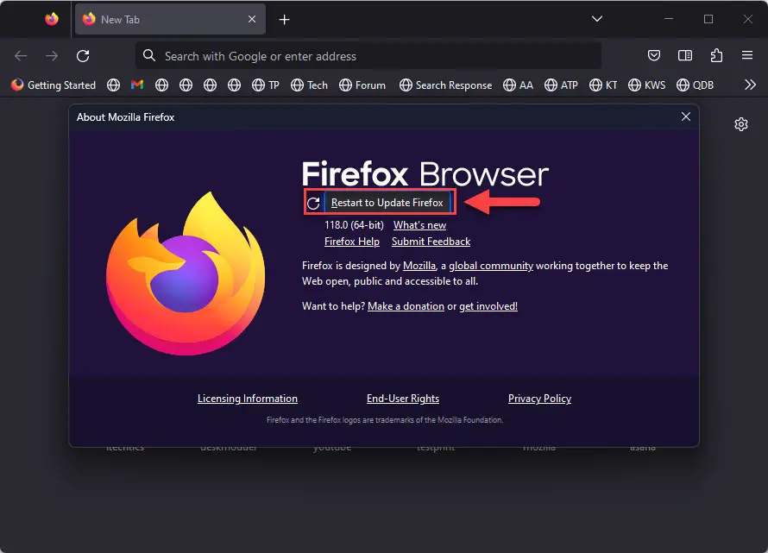Open a new tab with plus button

coord(284,20)
